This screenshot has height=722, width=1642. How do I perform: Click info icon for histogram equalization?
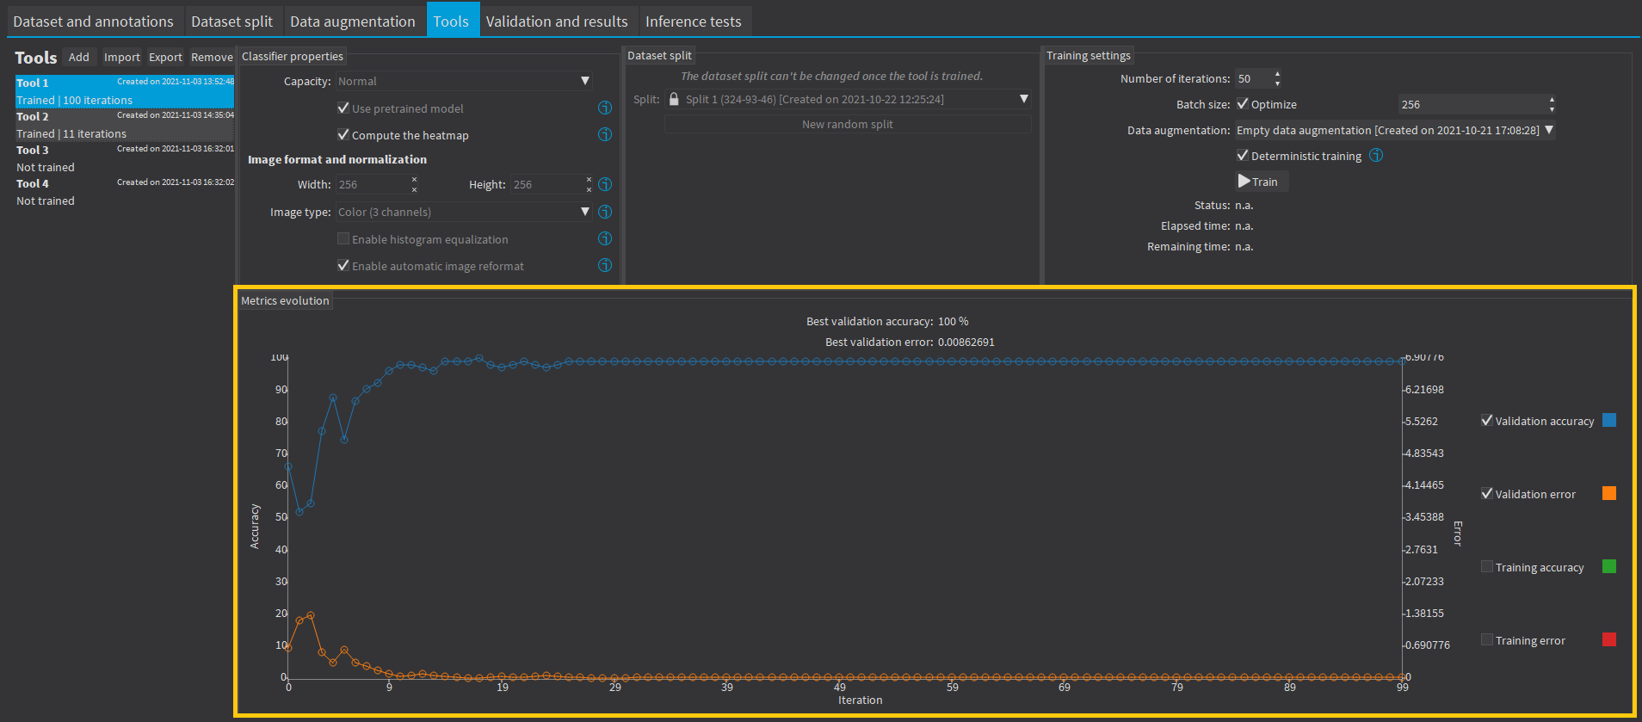pyautogui.click(x=605, y=238)
